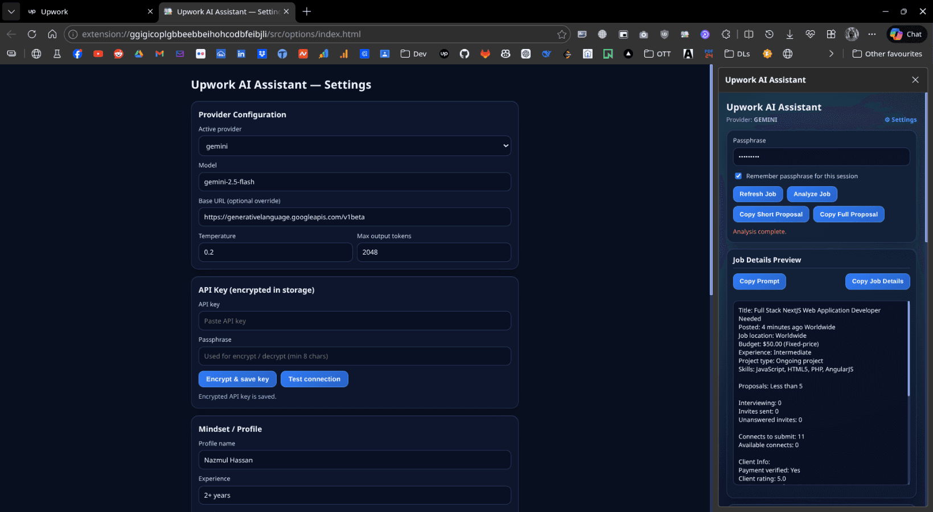The width and height of the screenshot is (933, 512).
Task: Open the Dev bookmarks folder
Action: 414,54
